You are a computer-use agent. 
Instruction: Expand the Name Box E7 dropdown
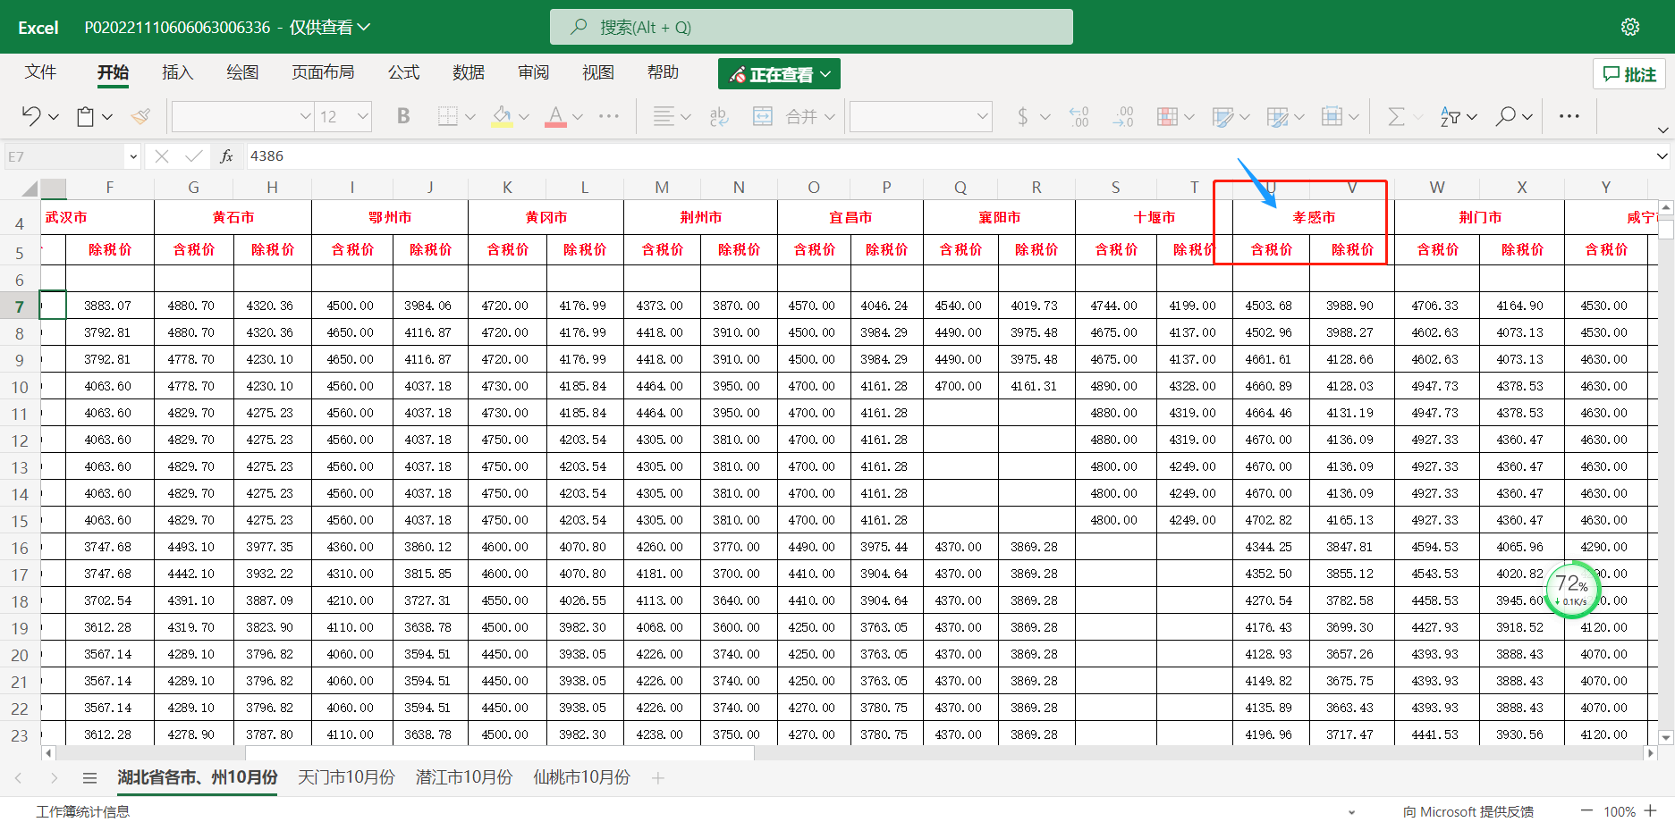(133, 156)
